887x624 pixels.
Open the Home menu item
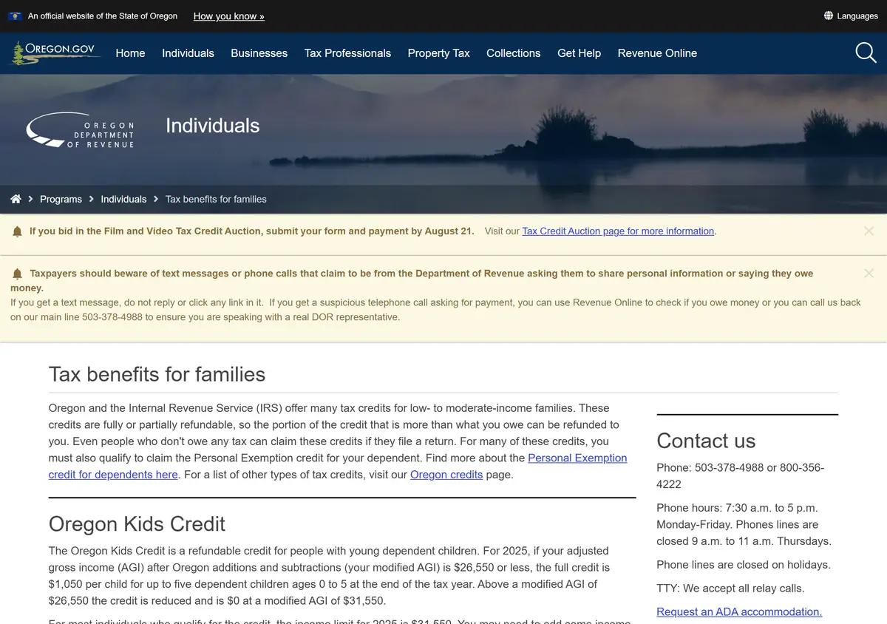tap(130, 53)
